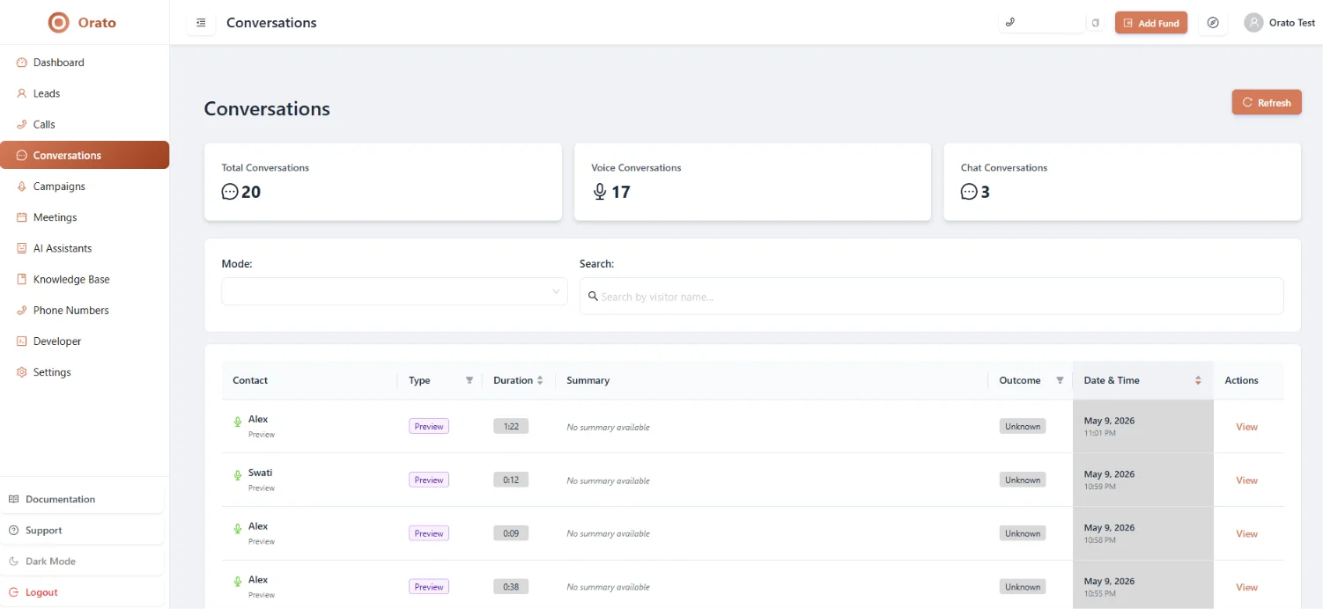Screen dimensions: 1323x609
Task: Click the Outcome column filter icon
Action: click(x=1060, y=380)
